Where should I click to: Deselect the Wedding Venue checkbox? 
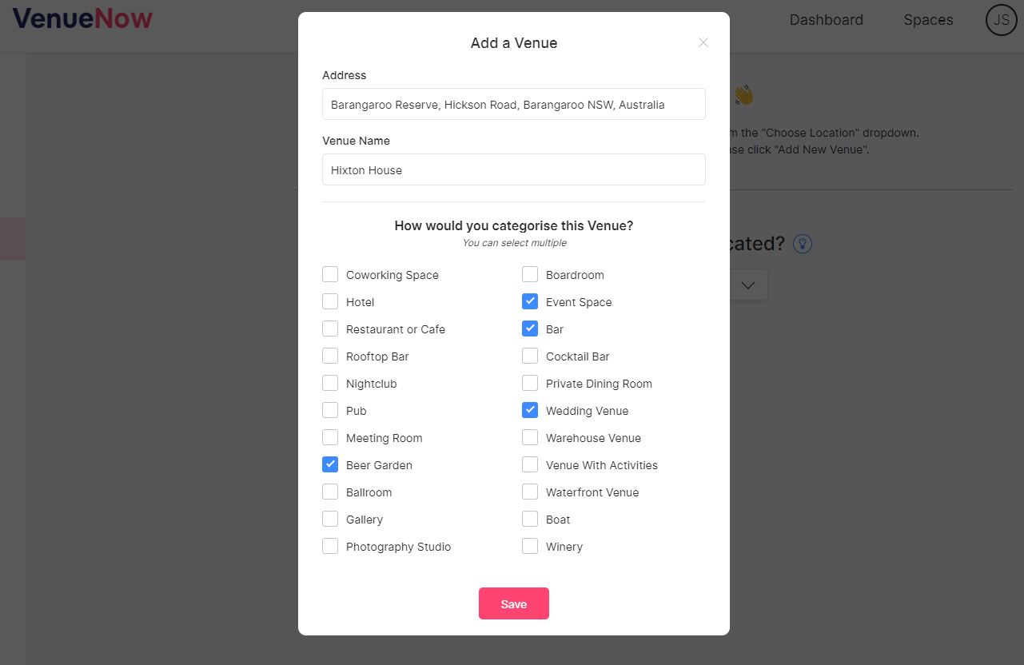tap(530, 410)
